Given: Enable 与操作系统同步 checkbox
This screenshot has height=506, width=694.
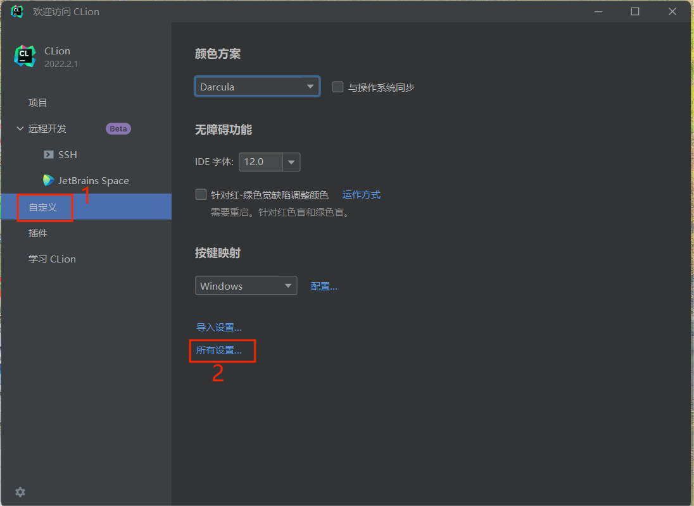Looking at the screenshot, I should coord(338,87).
